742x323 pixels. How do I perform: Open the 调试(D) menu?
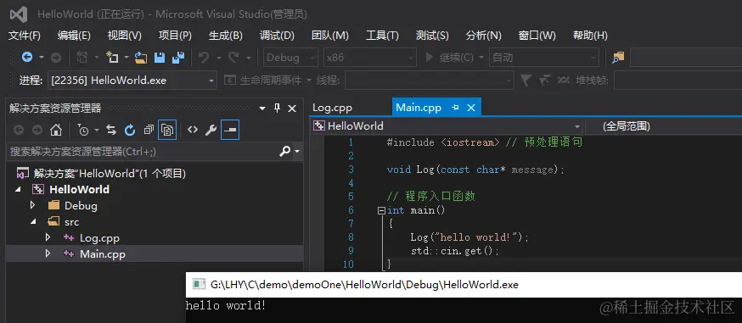[277, 36]
